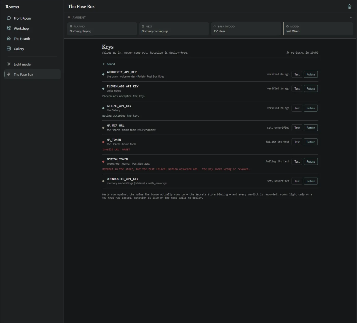357x323 pixels.
Task: Go to the Front Room
Action: coord(32,18)
